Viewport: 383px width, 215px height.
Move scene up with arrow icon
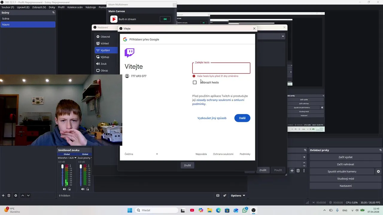pos(22,196)
